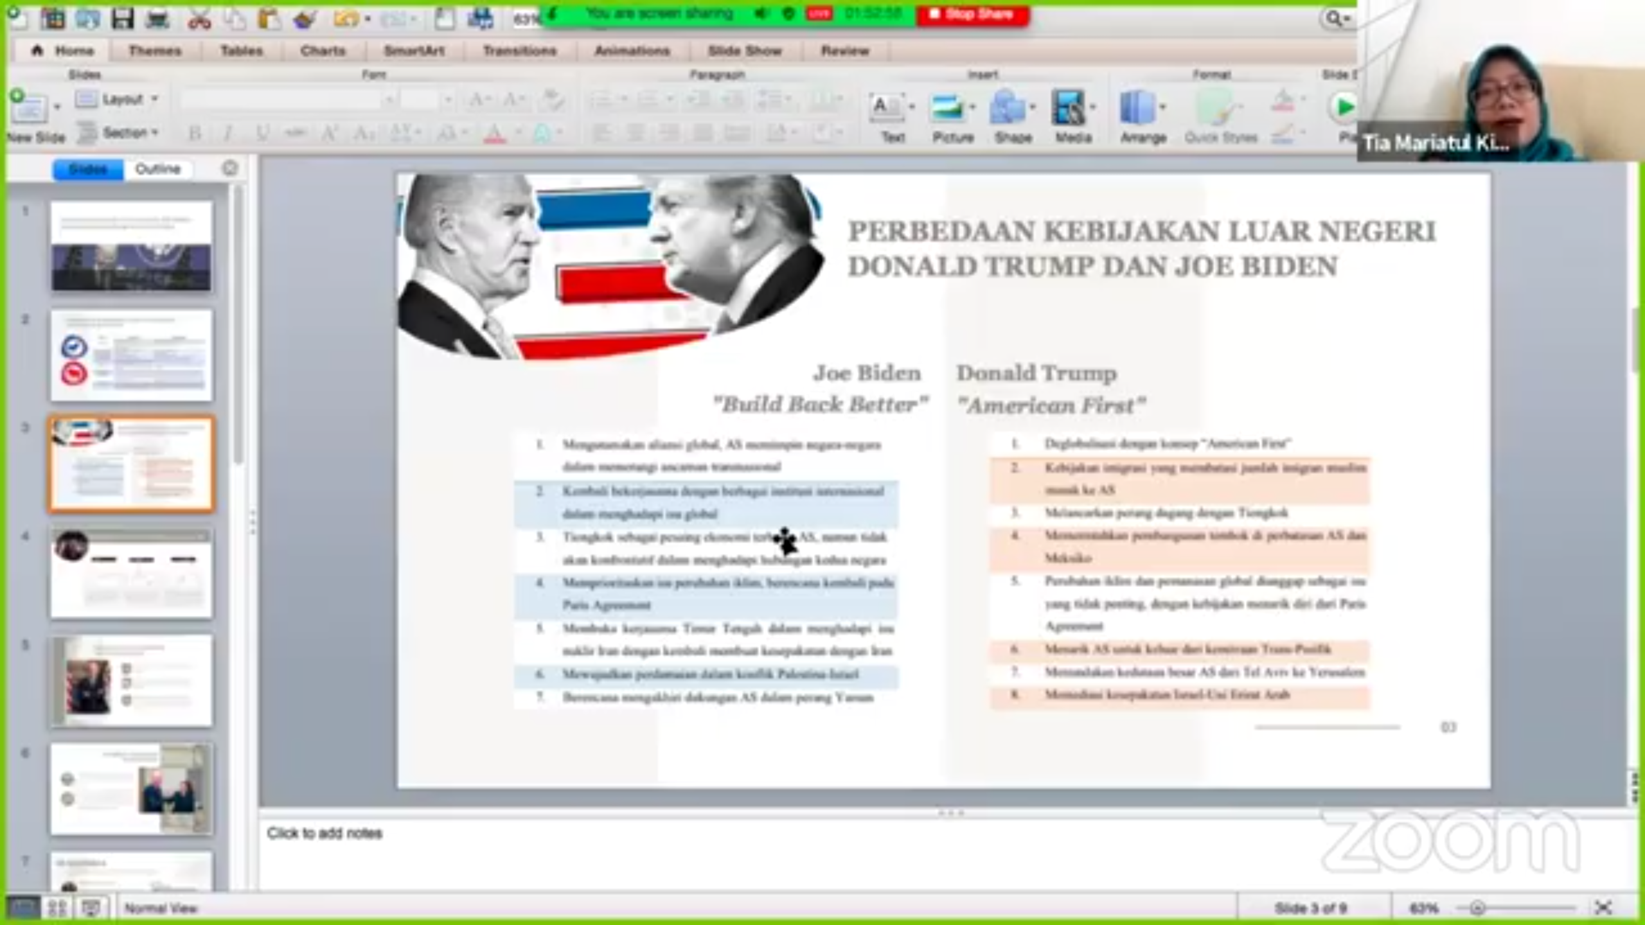This screenshot has height=925, width=1645.
Task: Toggle Subscript formatting
Action: coord(363,134)
